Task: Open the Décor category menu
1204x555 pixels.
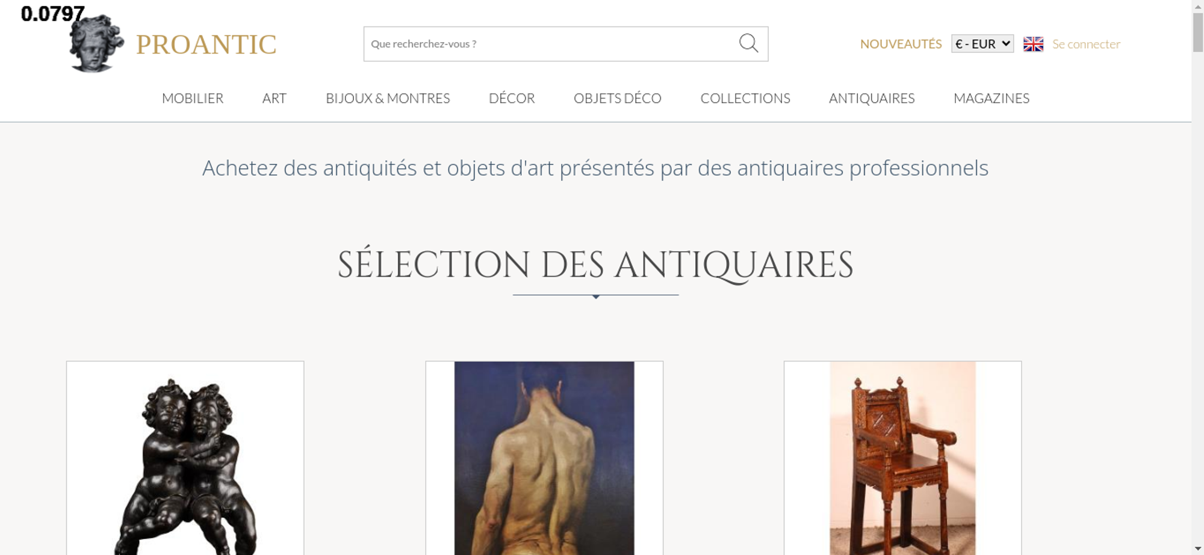Action: 512,98
